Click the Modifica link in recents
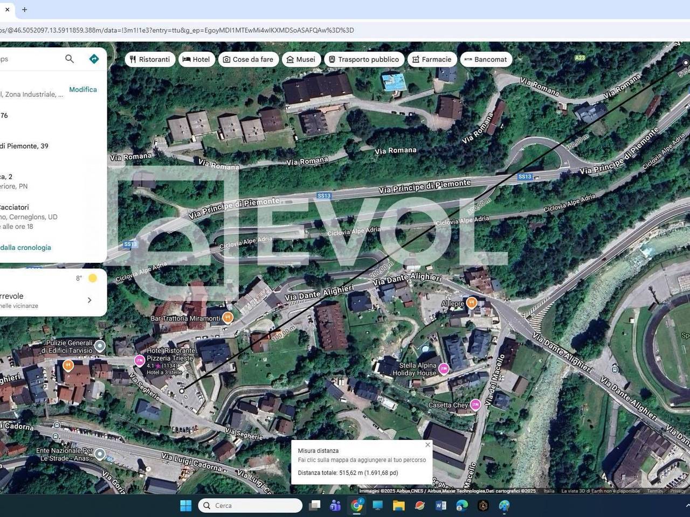This screenshot has width=690, height=517. pos(83,89)
